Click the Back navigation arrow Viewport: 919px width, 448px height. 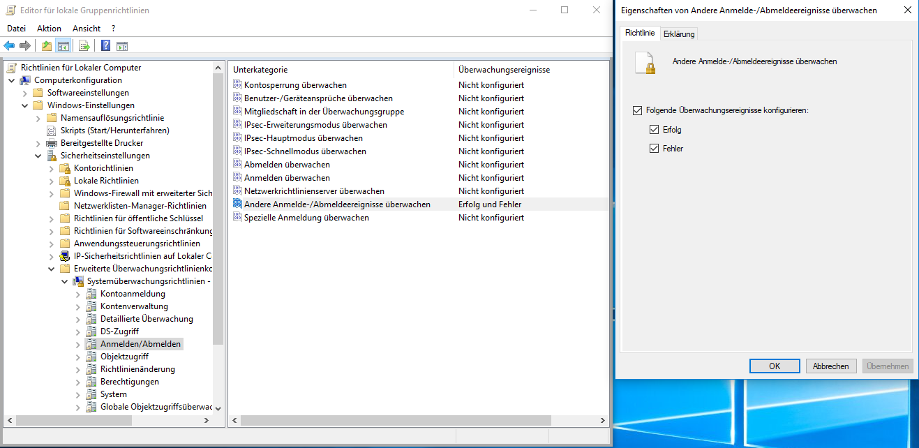click(x=8, y=45)
